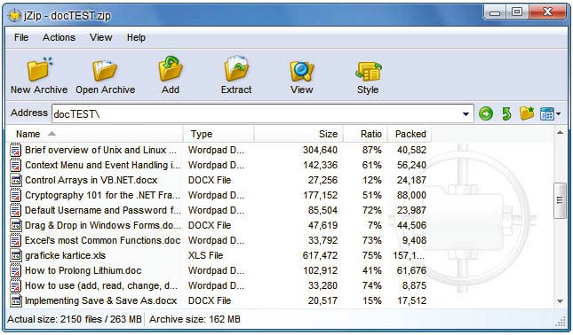Viewport: 573px width, 335px height.
Task: Click size value 304,640
Action: coord(320,150)
